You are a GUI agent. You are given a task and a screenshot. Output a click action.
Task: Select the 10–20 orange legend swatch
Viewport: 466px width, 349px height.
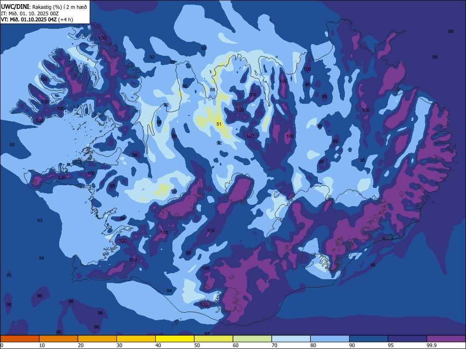point(59,339)
